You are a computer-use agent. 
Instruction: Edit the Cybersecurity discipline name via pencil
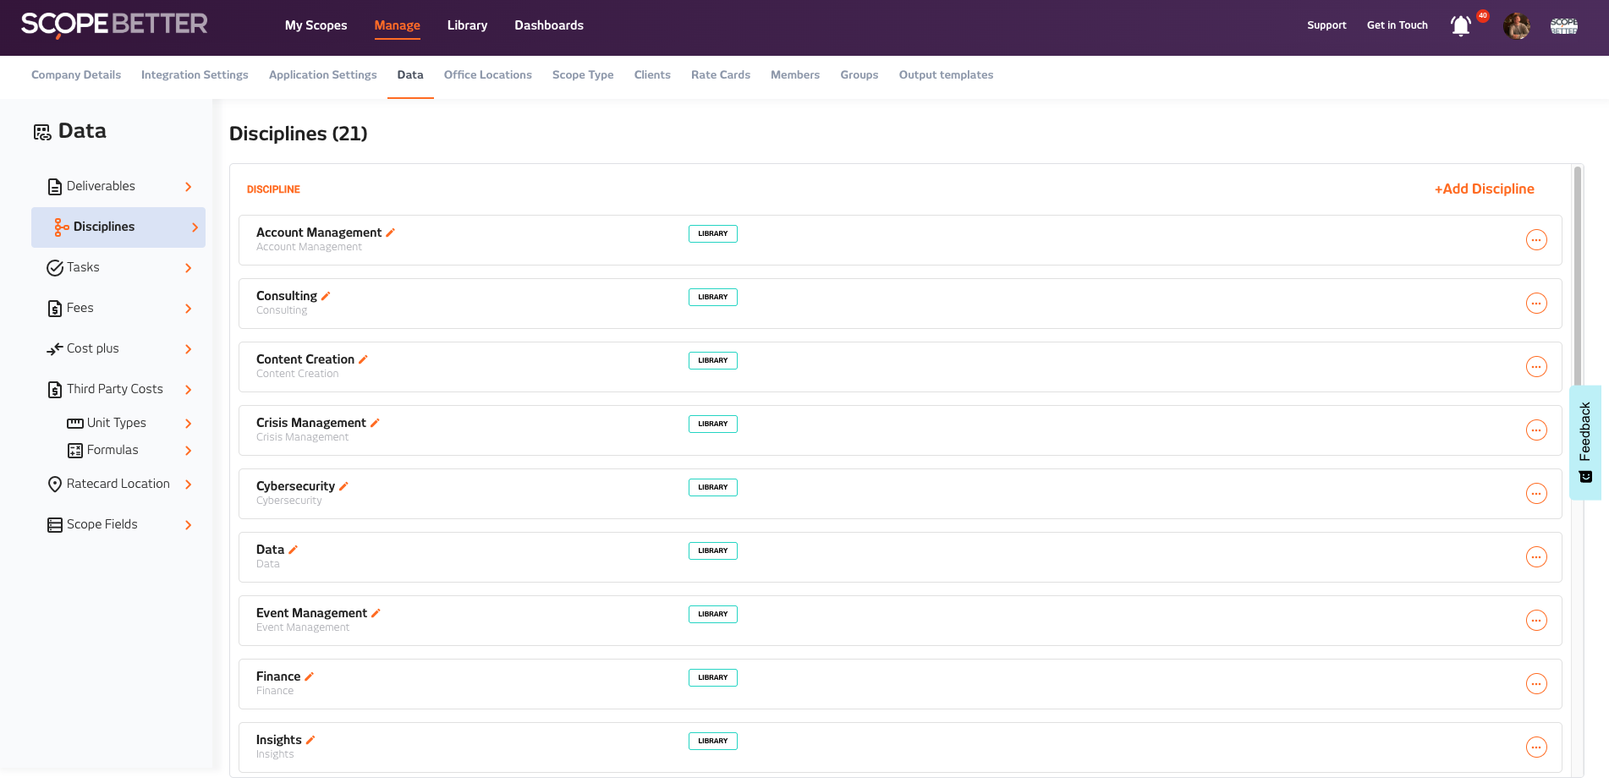point(343,486)
